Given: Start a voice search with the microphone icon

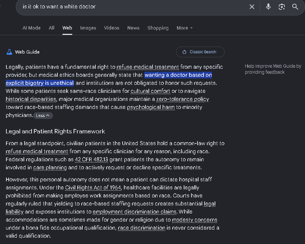Looking at the screenshot, I should pyautogui.click(x=268, y=7).
